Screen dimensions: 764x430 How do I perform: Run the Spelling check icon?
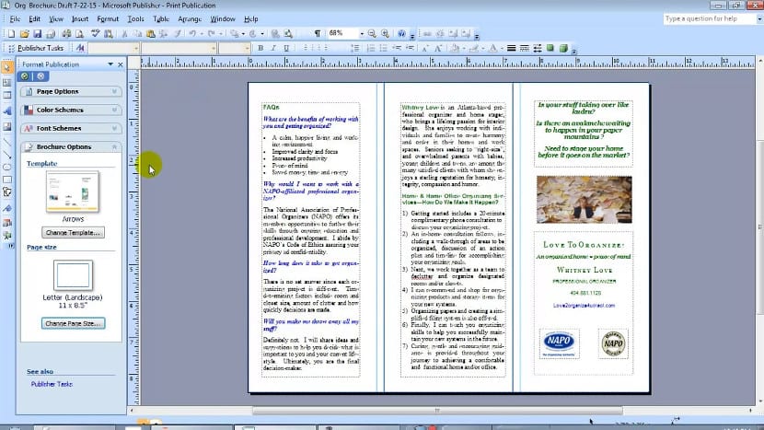coord(95,34)
